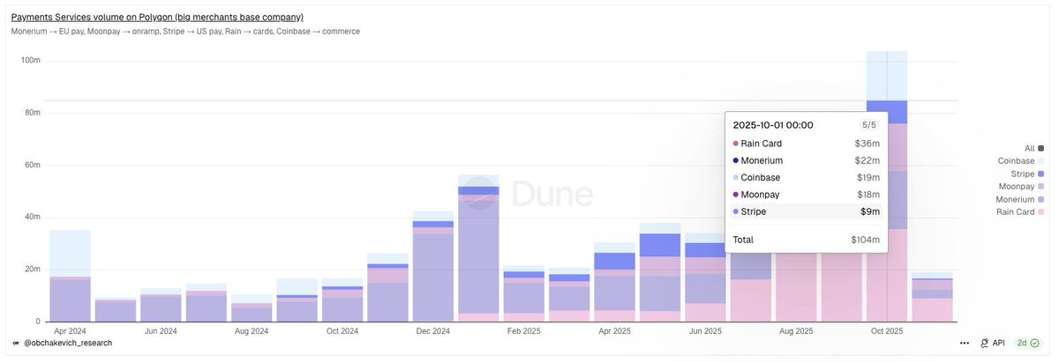Toggle the Rain Card series in the legend

(x=1021, y=211)
